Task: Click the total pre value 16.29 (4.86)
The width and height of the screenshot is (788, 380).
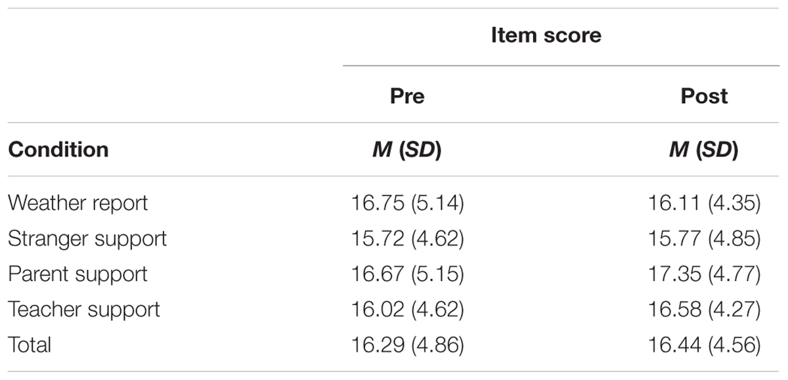Action: [x=406, y=345]
